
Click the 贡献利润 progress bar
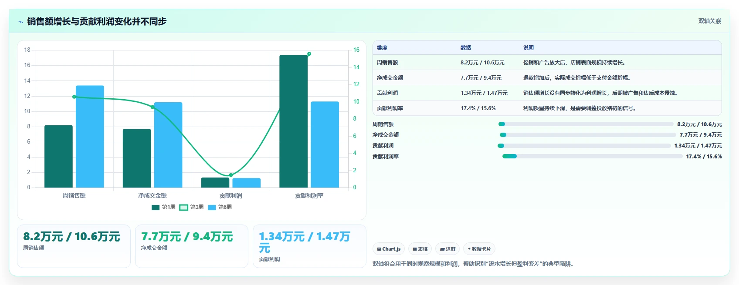click(x=584, y=146)
